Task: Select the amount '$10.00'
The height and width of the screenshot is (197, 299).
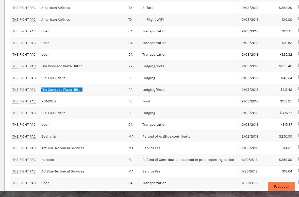Action: (287, 19)
